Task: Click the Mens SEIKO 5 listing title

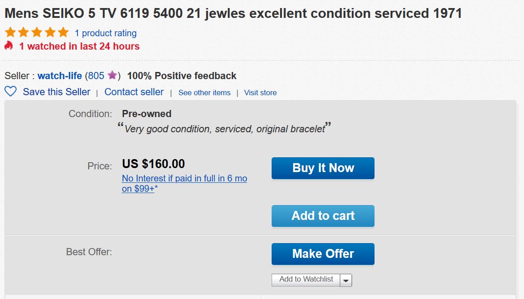Action: (x=233, y=13)
